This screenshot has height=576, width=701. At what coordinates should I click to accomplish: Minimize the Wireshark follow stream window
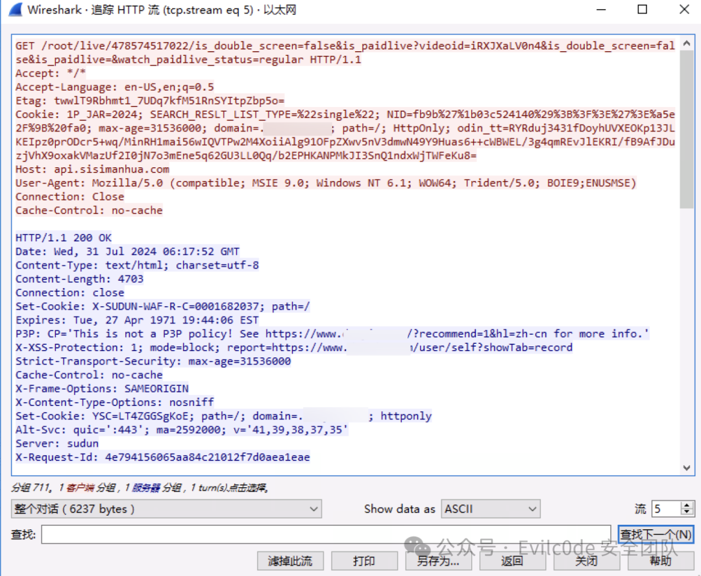pos(601,9)
